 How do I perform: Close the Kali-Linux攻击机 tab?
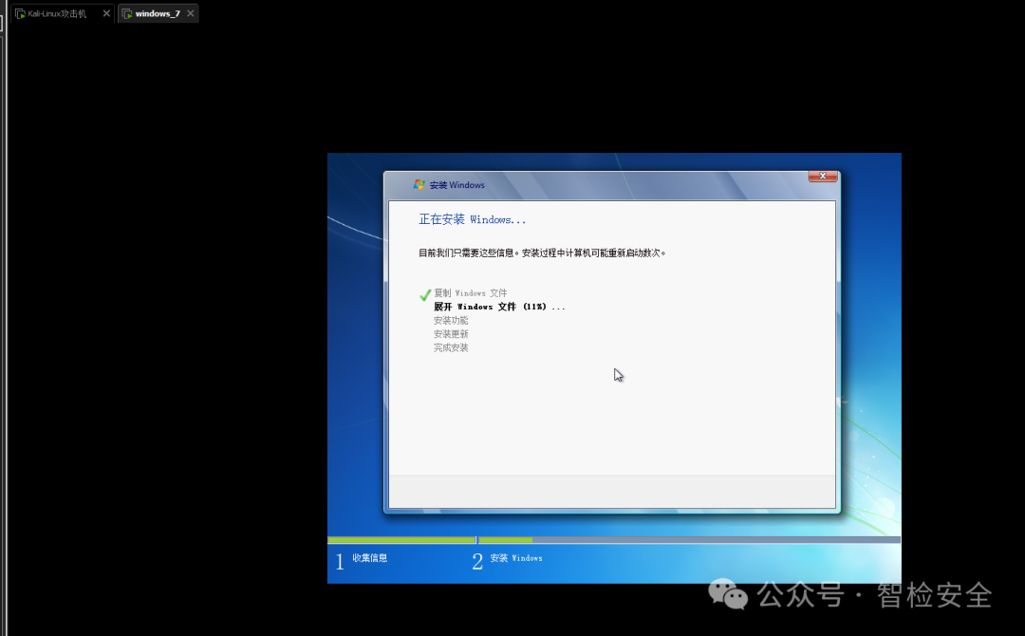coord(106,13)
